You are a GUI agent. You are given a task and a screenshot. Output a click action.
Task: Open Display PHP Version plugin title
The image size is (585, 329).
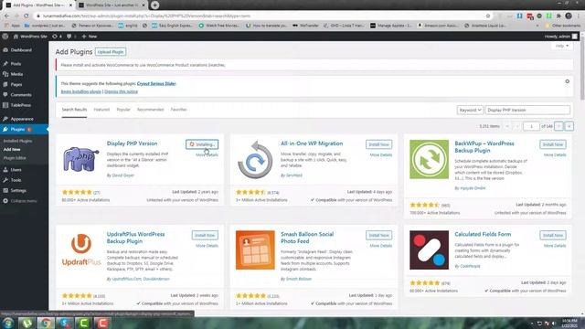(x=132, y=143)
